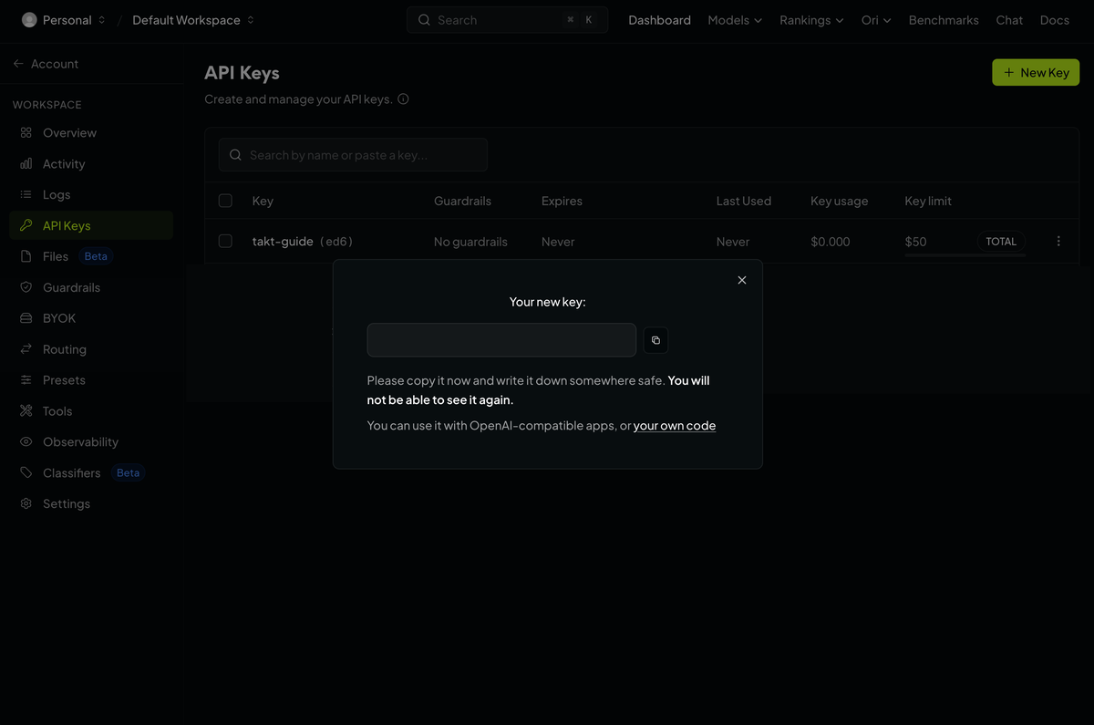
Task: Click the Tools wrench icon
Action: coord(26,411)
